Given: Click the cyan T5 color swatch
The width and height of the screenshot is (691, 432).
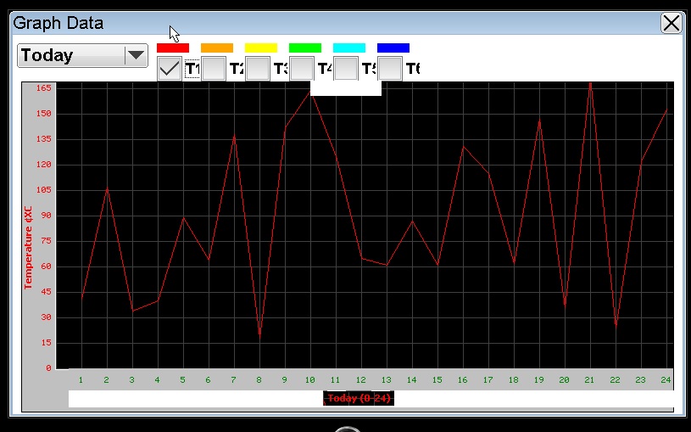Looking at the screenshot, I should tap(349, 48).
